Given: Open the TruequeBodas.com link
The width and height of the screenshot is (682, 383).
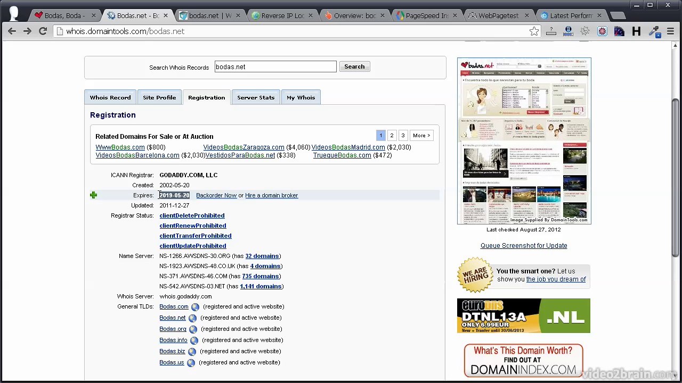Looking at the screenshot, I should pos(342,155).
